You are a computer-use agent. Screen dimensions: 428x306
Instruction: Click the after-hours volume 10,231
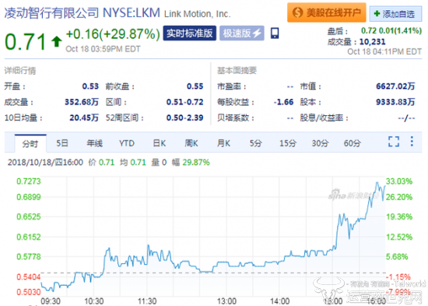point(373,41)
